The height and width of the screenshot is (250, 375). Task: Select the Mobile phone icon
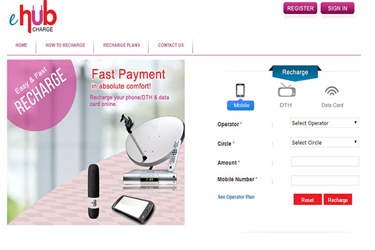click(x=240, y=91)
